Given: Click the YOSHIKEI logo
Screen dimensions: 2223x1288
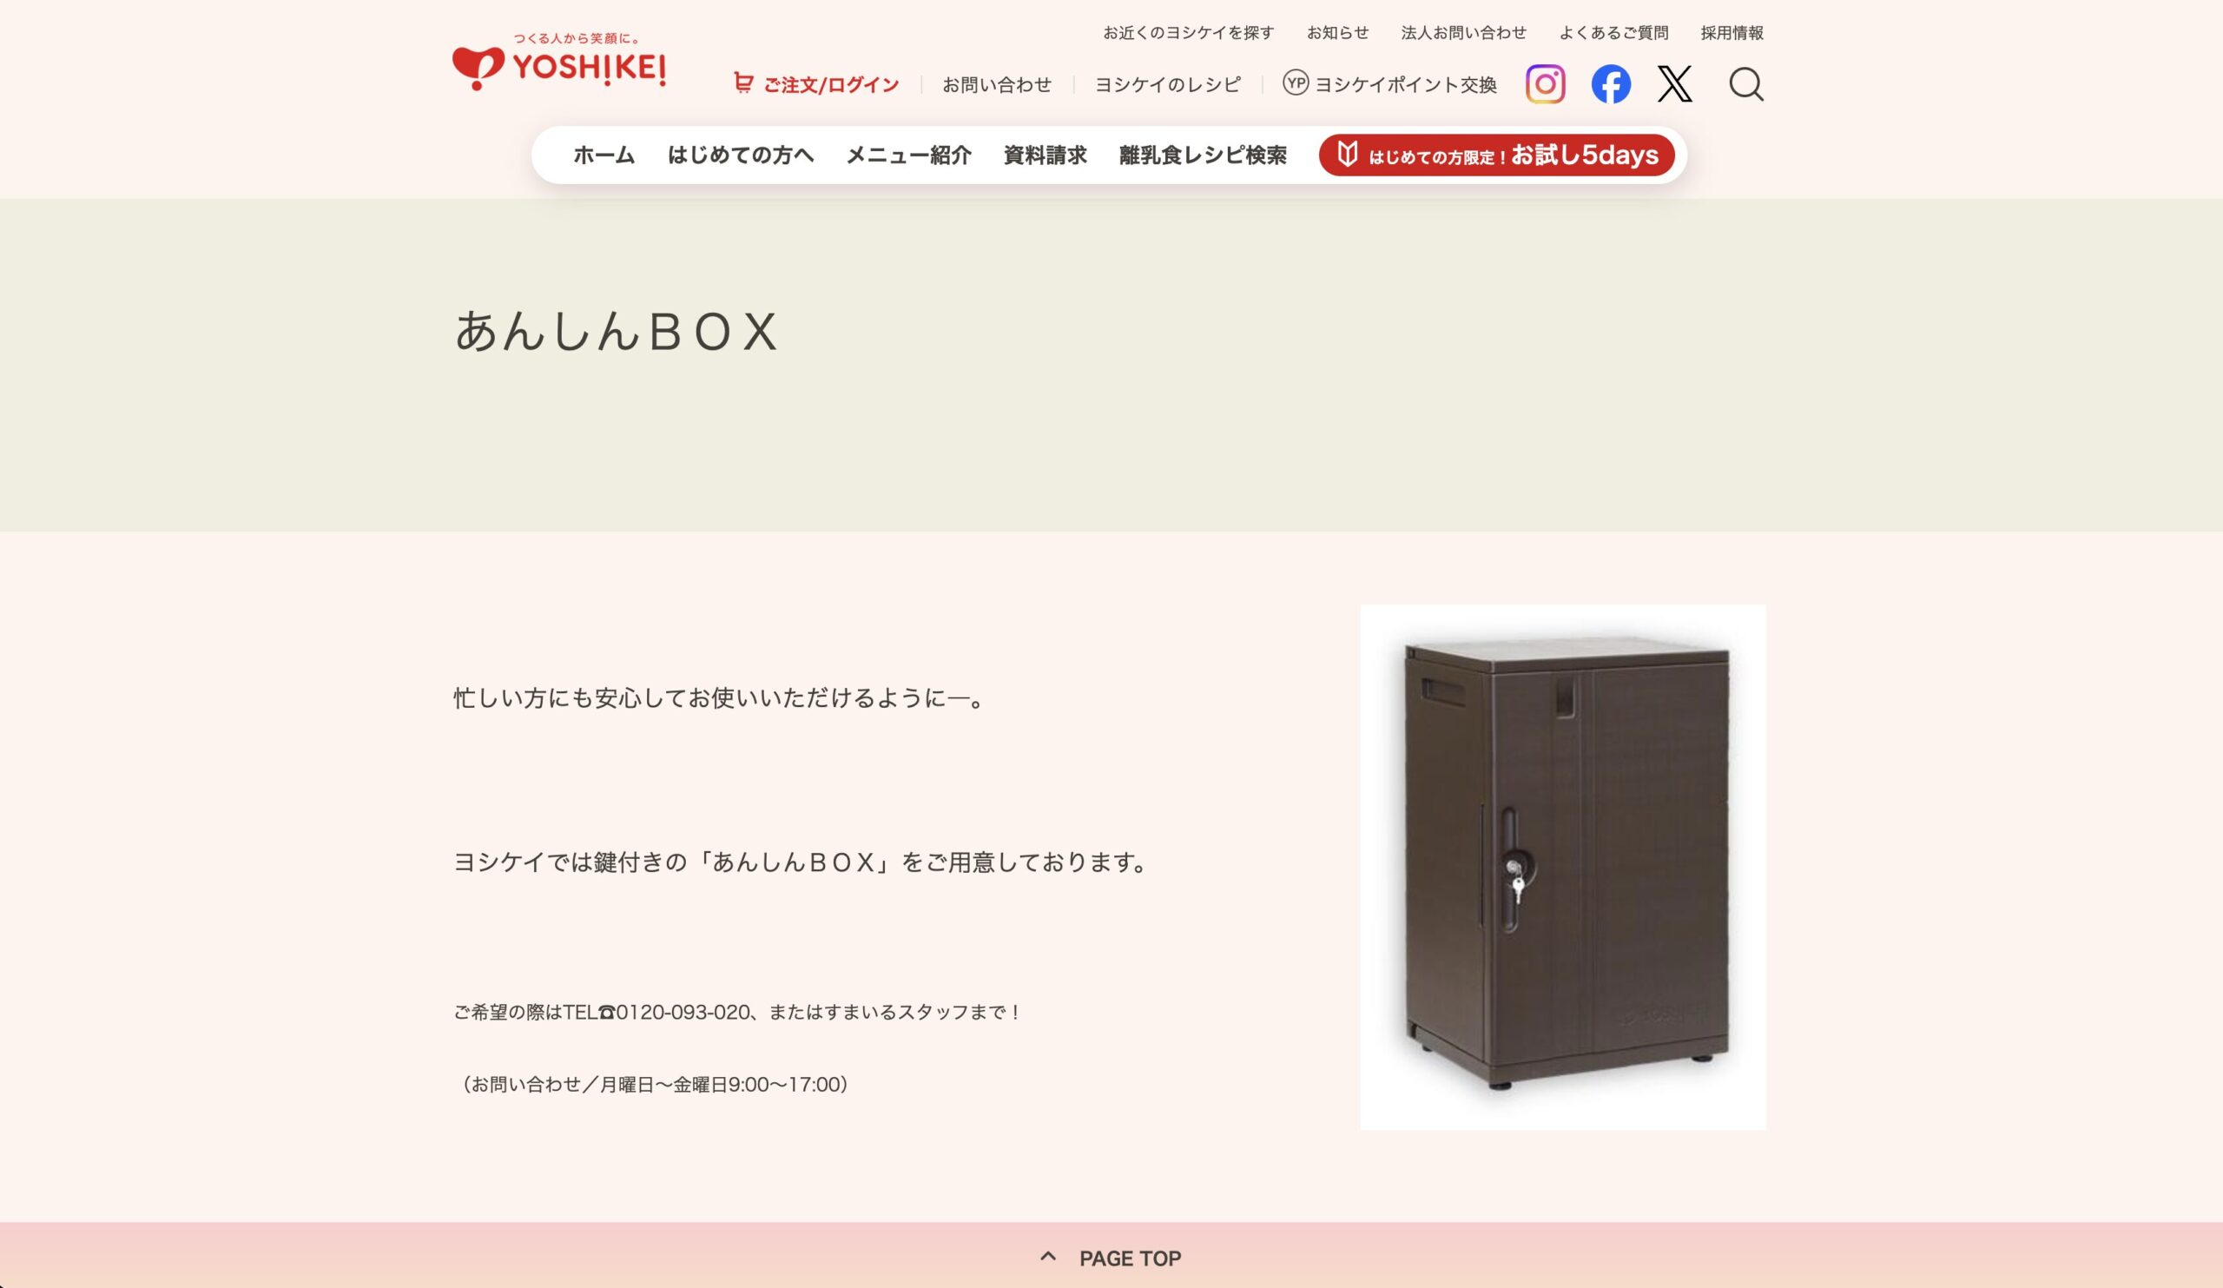Looking at the screenshot, I should pyautogui.click(x=559, y=62).
